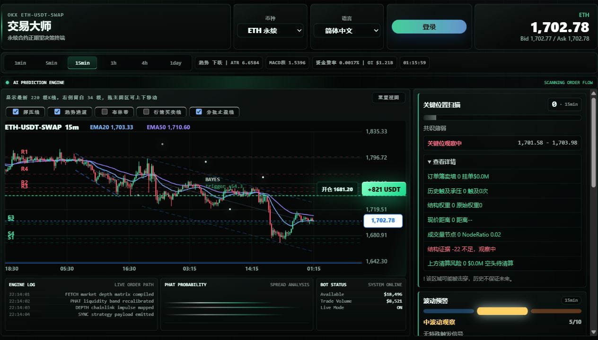Click the 中波动观察 status label
The image size is (598, 340).
point(439,322)
